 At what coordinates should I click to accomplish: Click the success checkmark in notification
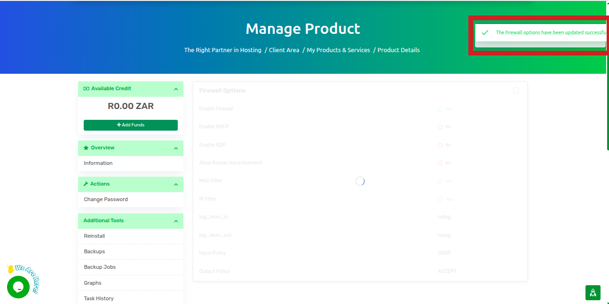click(485, 32)
